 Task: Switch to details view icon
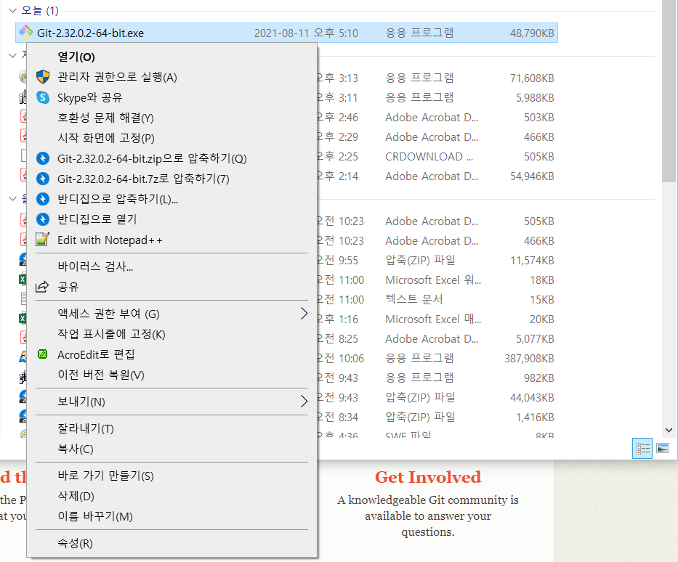[x=642, y=449]
